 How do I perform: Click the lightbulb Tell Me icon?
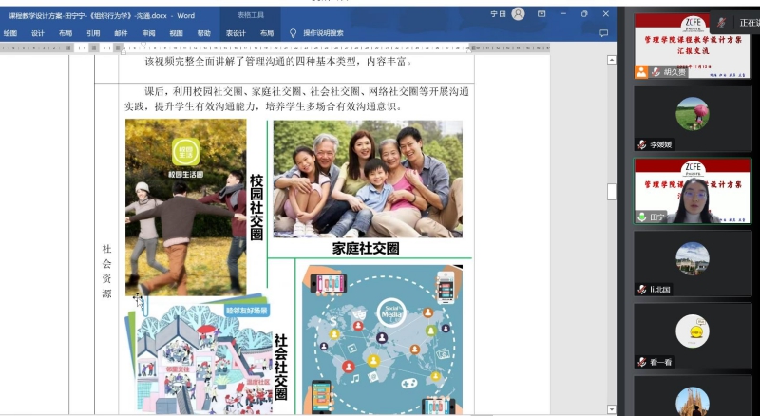293,32
